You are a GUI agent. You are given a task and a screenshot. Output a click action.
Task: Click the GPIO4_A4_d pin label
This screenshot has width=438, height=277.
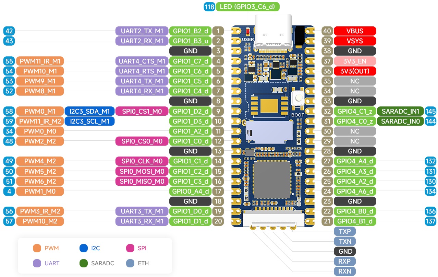355,161
